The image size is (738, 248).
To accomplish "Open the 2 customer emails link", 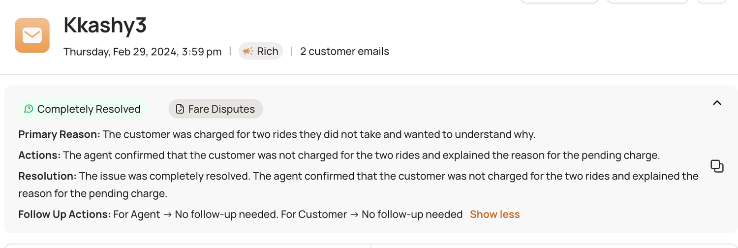I will (344, 51).
